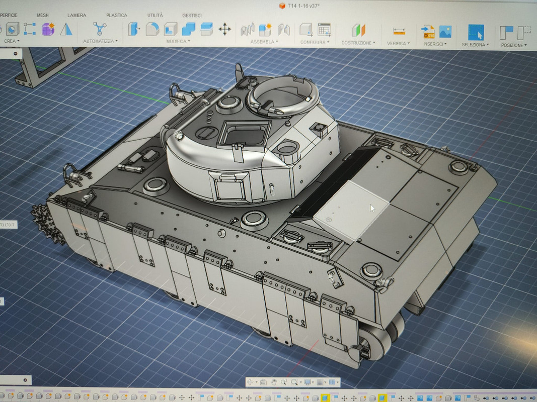Select the Zoom magnifier tool
The width and height of the screenshot is (537, 402).
[x=283, y=382]
